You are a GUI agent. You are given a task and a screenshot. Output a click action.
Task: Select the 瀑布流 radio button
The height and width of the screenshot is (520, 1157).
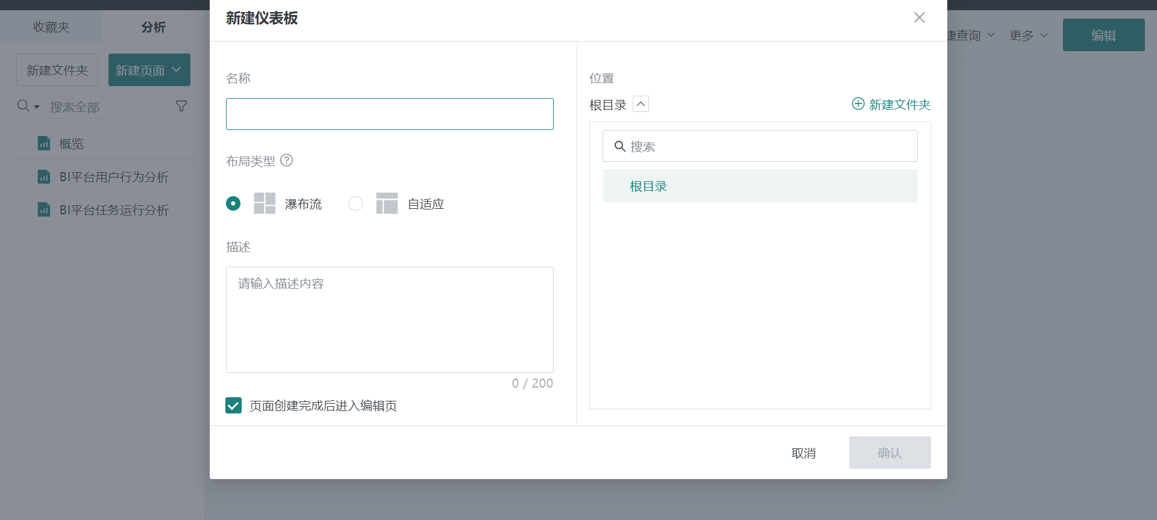(233, 203)
